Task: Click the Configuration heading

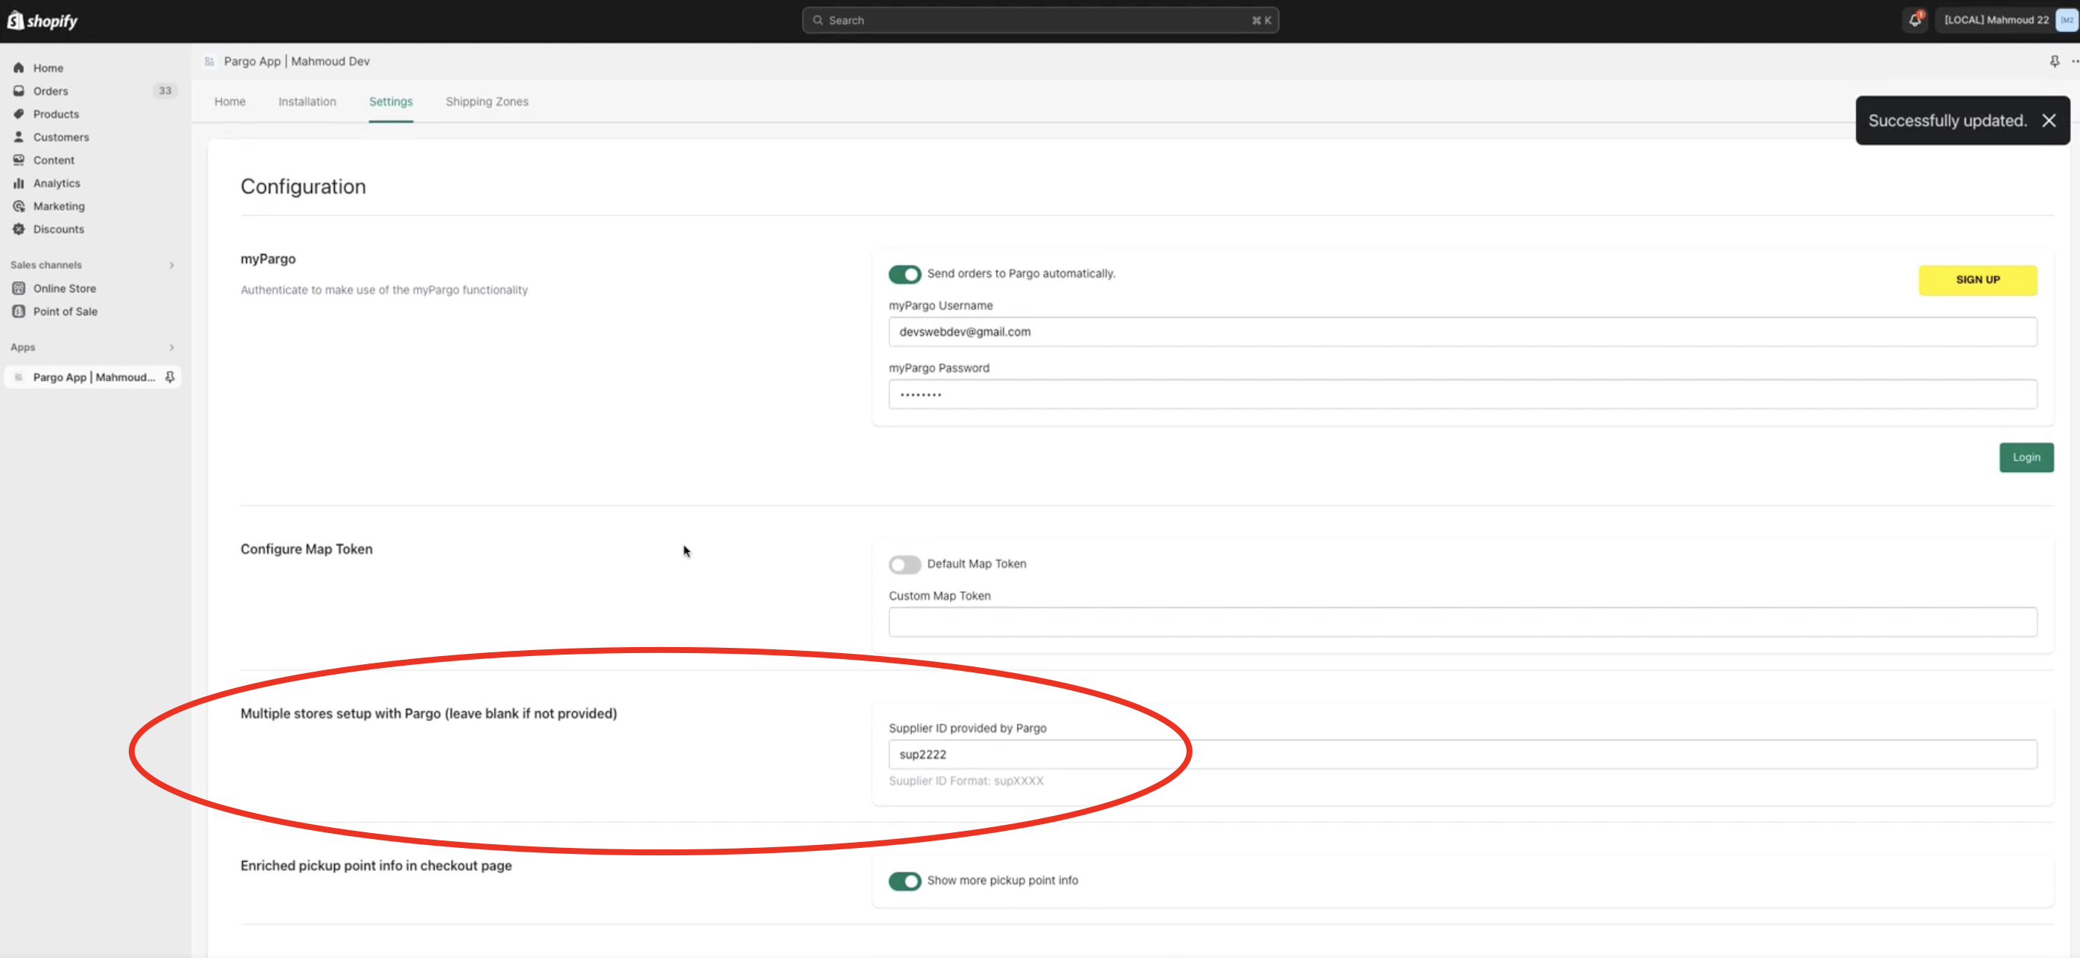Action: click(303, 186)
